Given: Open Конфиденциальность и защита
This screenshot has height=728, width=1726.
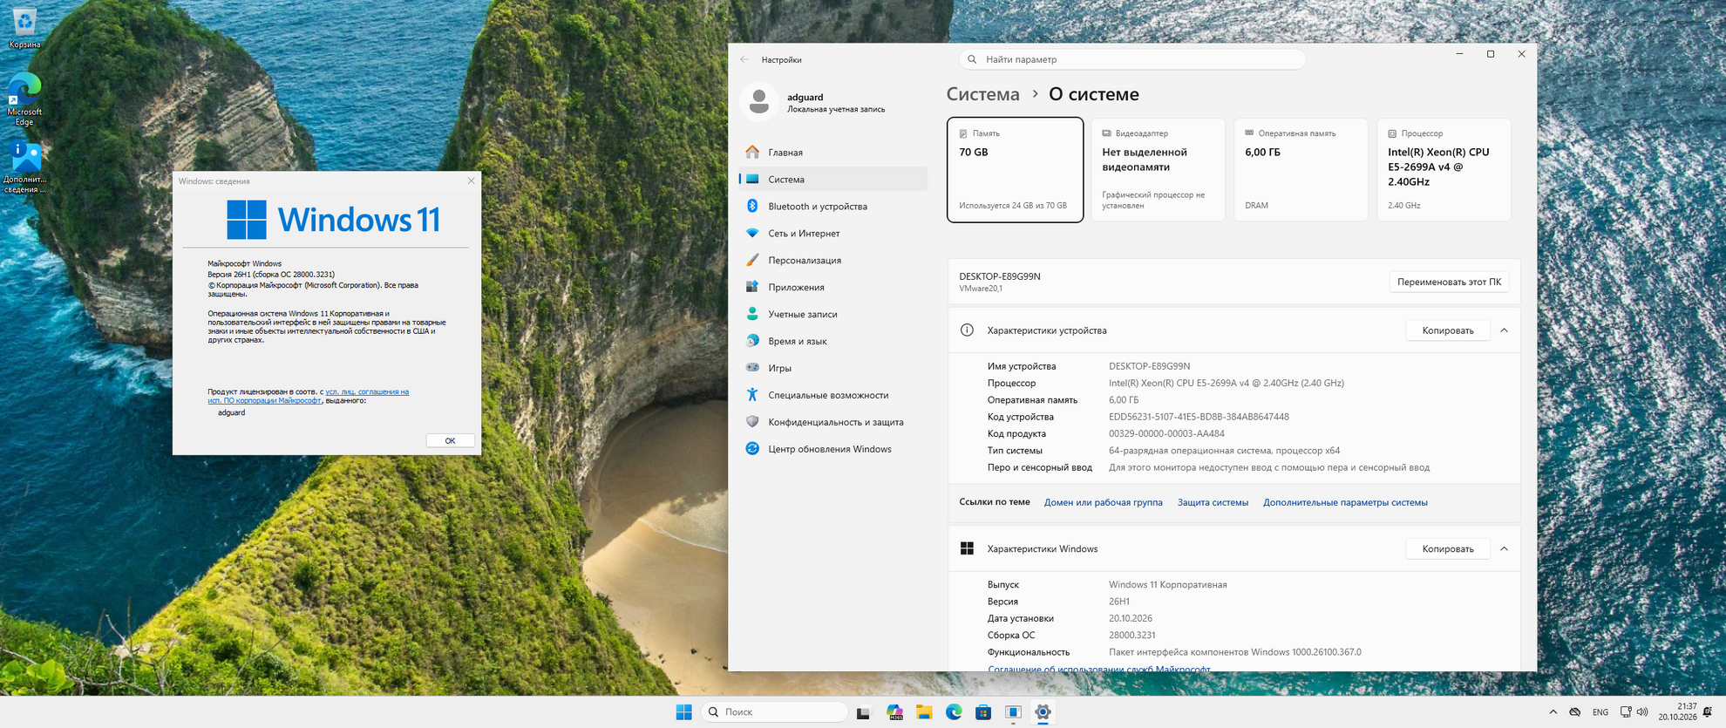Looking at the screenshot, I should click(x=832, y=423).
